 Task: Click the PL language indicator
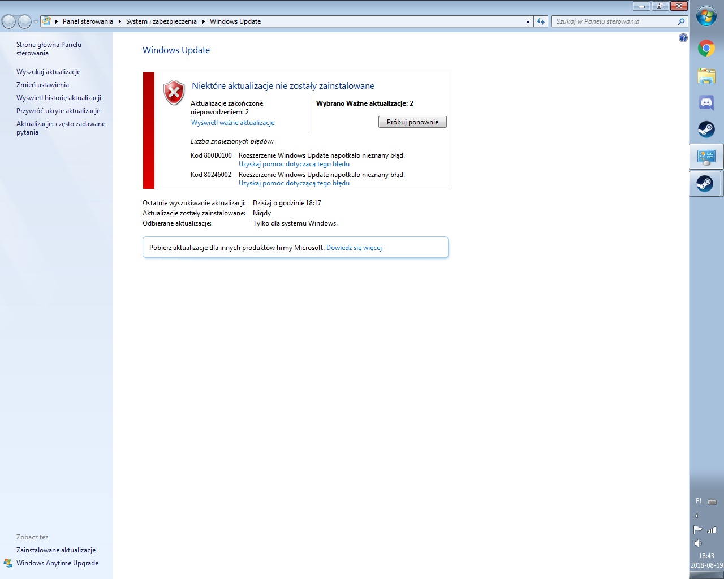(699, 501)
